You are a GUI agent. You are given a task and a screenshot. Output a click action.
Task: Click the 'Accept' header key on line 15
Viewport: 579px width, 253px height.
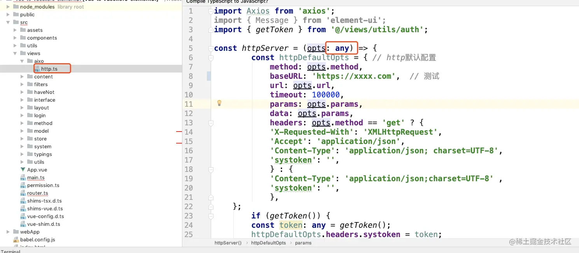tap(289, 141)
